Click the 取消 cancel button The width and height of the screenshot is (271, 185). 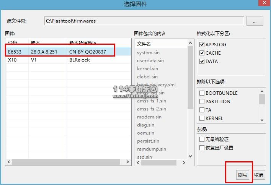click(259, 175)
